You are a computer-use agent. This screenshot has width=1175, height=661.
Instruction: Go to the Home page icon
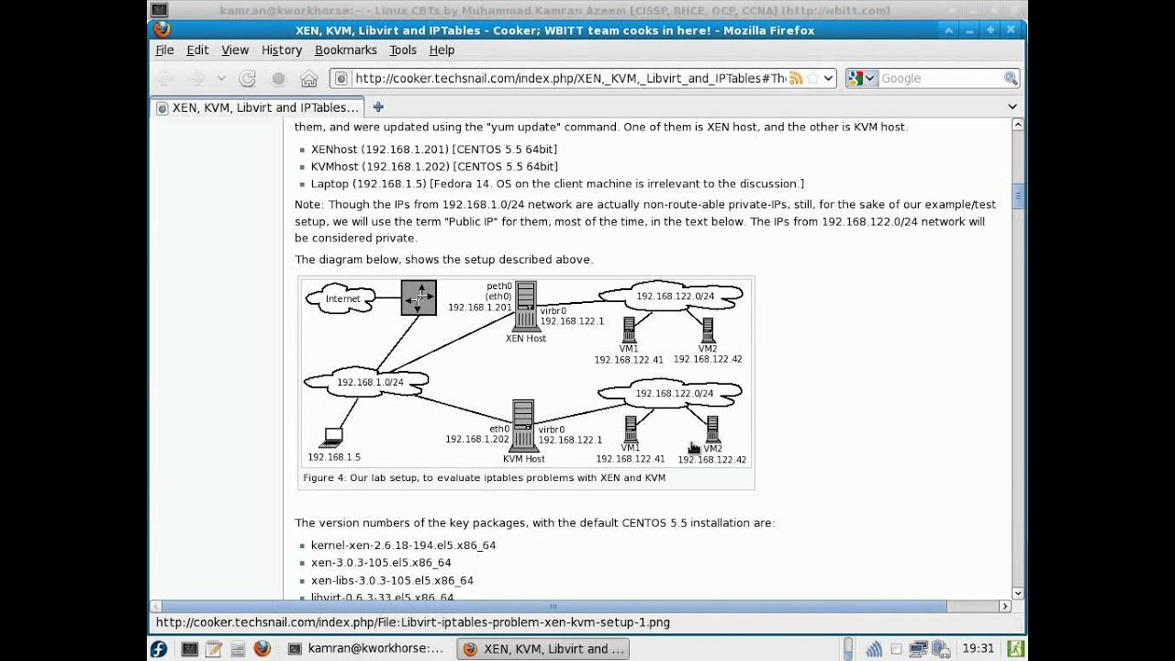pyautogui.click(x=309, y=79)
